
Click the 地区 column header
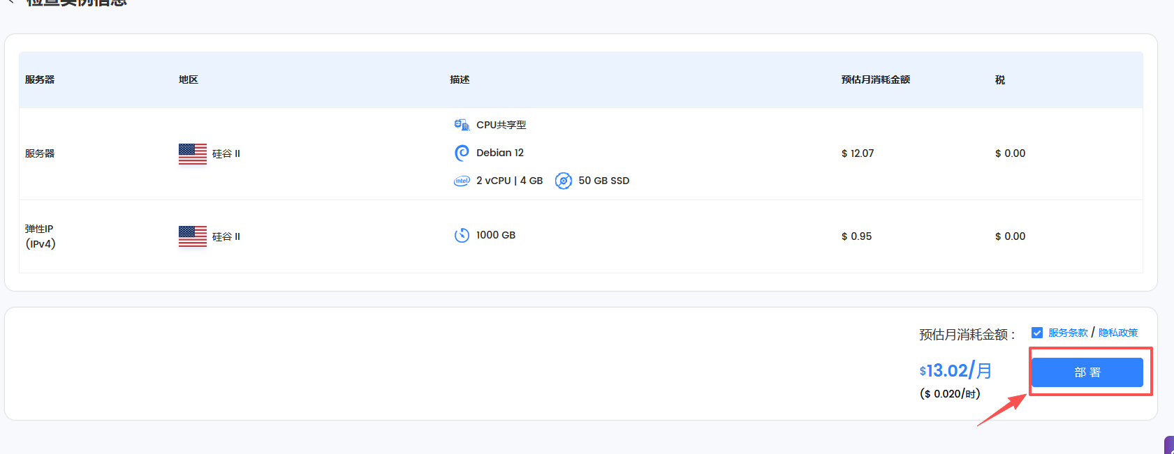[189, 80]
